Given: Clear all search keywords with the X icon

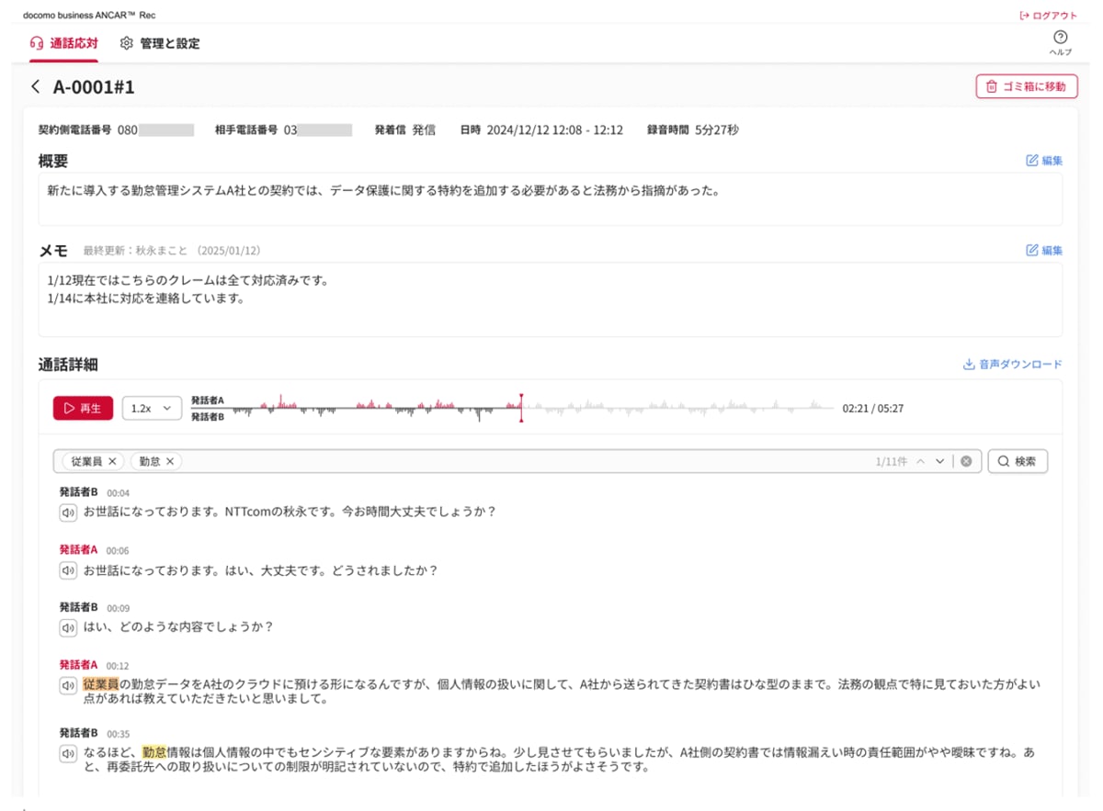Looking at the screenshot, I should point(966,461).
